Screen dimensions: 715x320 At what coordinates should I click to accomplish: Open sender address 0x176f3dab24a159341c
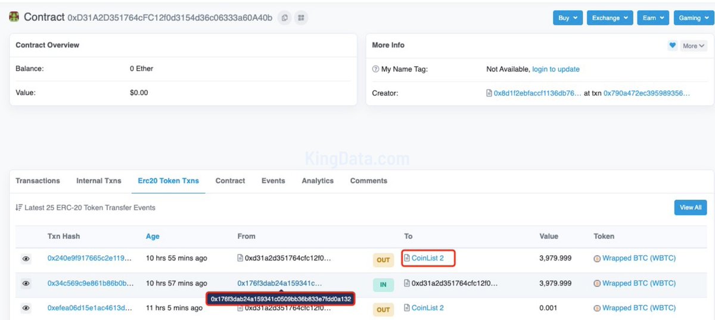pyautogui.click(x=279, y=284)
